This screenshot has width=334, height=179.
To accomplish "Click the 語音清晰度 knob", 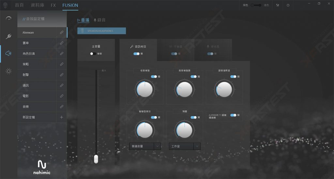I will point(224,89).
